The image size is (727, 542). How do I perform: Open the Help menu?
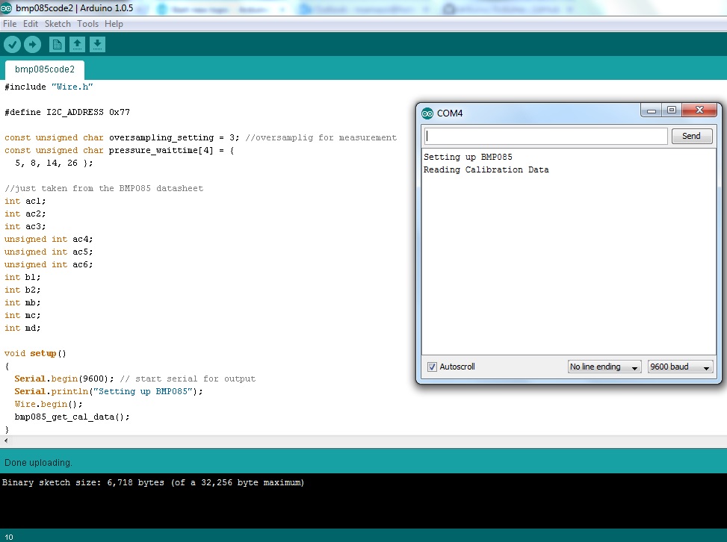(x=114, y=24)
